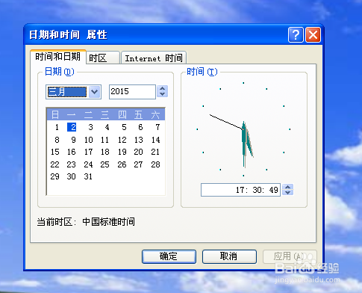
Task: Switch to the 时区 tab
Action: pyautogui.click(x=103, y=58)
